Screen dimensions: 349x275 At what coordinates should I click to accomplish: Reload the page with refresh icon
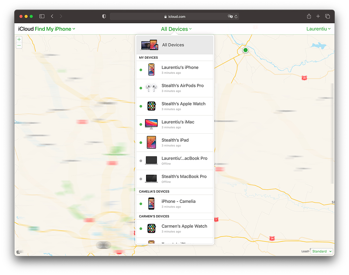pyautogui.click(x=236, y=17)
